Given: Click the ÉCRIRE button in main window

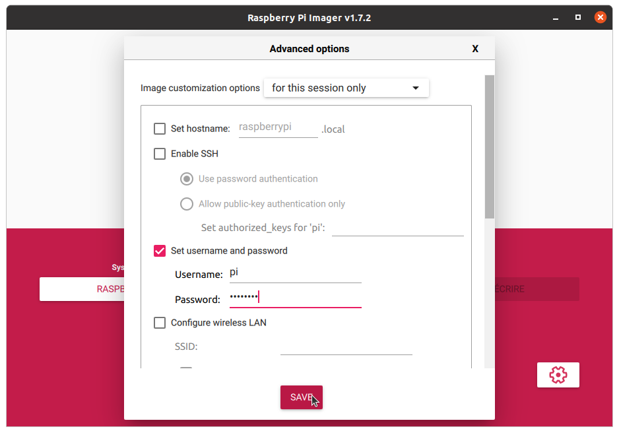Looking at the screenshot, I should coord(537,289).
